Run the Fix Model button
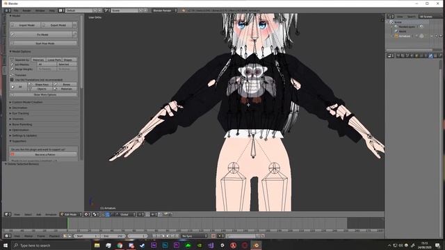Viewport: 445px width, 250px height. [41, 35]
